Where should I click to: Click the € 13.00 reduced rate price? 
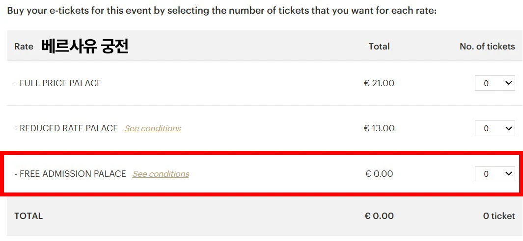379,128
